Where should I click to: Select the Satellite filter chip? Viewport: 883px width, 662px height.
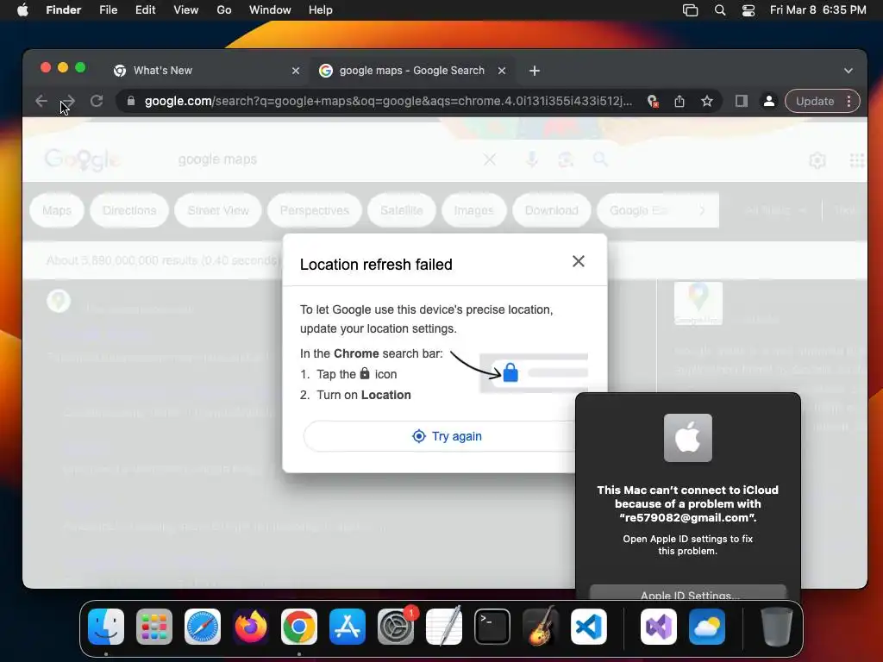pos(402,210)
